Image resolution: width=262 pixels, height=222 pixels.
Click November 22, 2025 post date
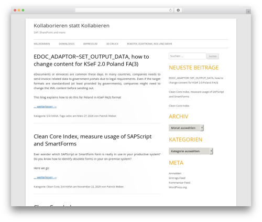pos(89,187)
